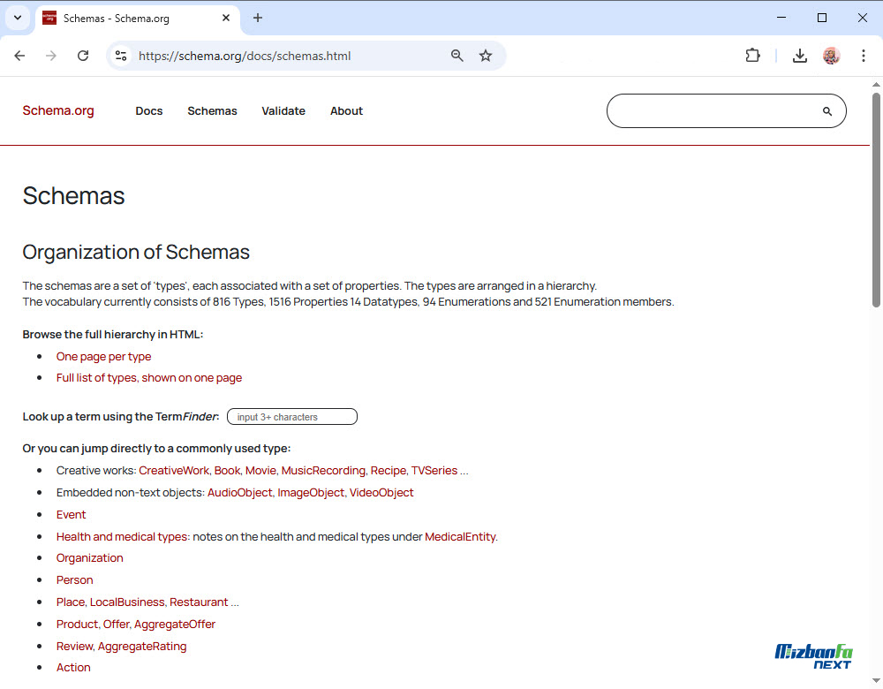Open the Validate menu item
The width and height of the screenshot is (883, 689).
(283, 111)
